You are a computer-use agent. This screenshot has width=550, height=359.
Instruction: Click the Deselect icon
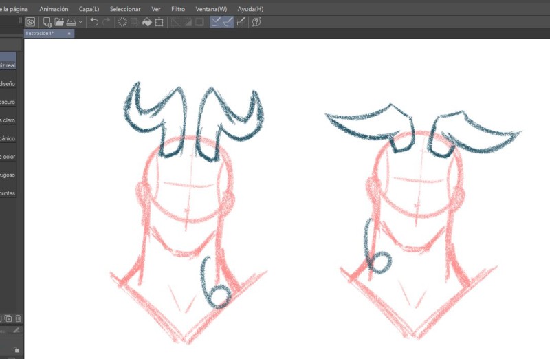[x=175, y=22]
